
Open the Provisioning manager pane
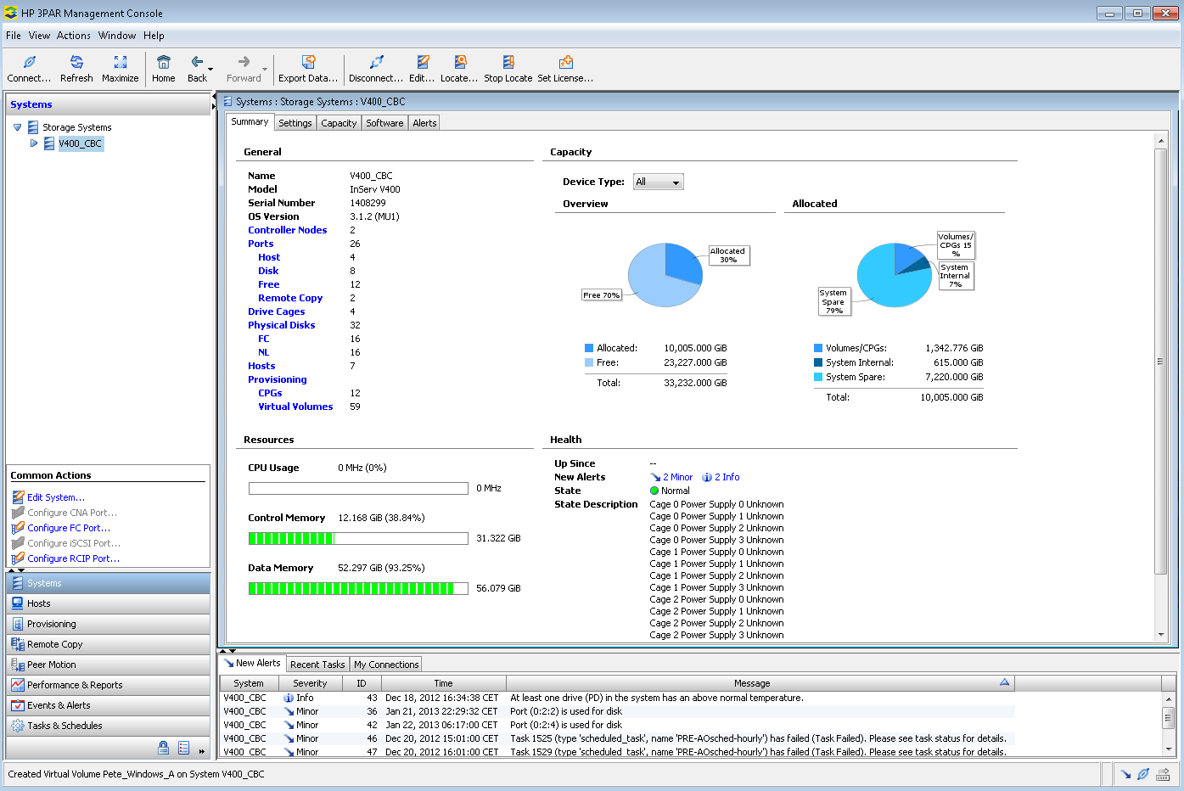[x=108, y=624]
